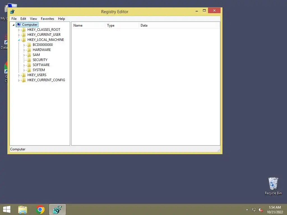Screen dimensions: 287x215
Task: Expand the SAM key
Action: [x=24, y=55]
